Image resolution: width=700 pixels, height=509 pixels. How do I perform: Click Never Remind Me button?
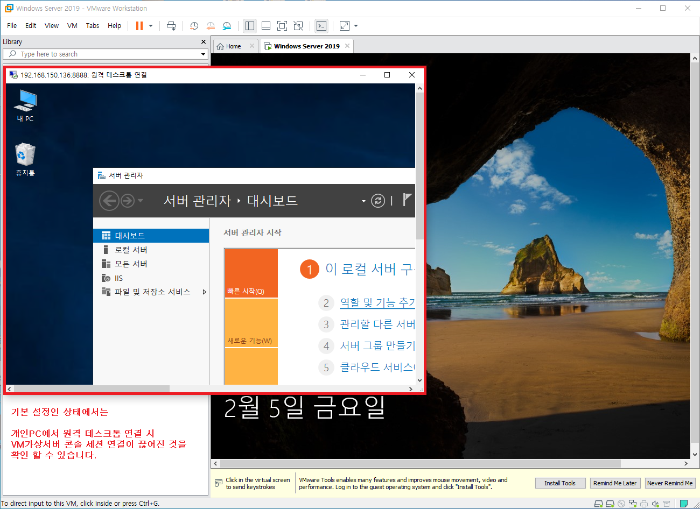(x=670, y=483)
